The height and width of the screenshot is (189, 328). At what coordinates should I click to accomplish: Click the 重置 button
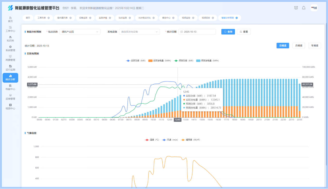[244, 32]
